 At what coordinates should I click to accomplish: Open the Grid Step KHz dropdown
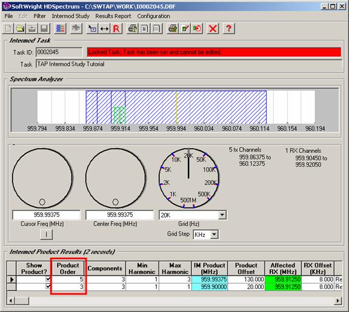pos(214,235)
